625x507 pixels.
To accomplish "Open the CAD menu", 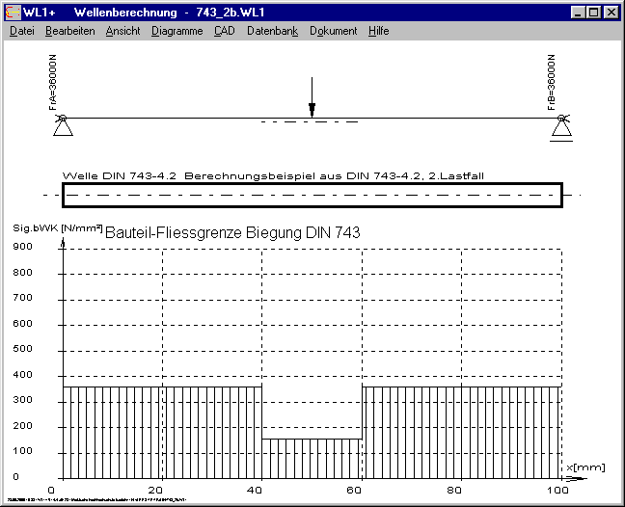I will (224, 31).
